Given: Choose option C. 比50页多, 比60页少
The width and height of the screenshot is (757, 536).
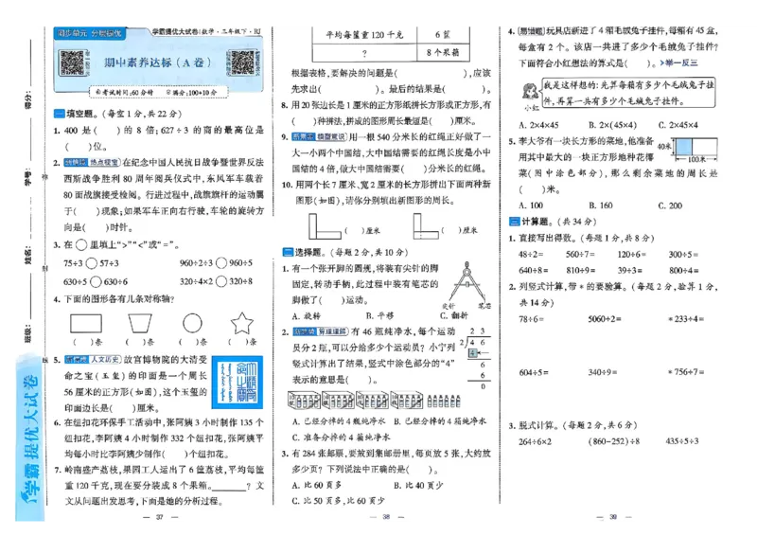Looking at the screenshot, I should coord(339,501).
